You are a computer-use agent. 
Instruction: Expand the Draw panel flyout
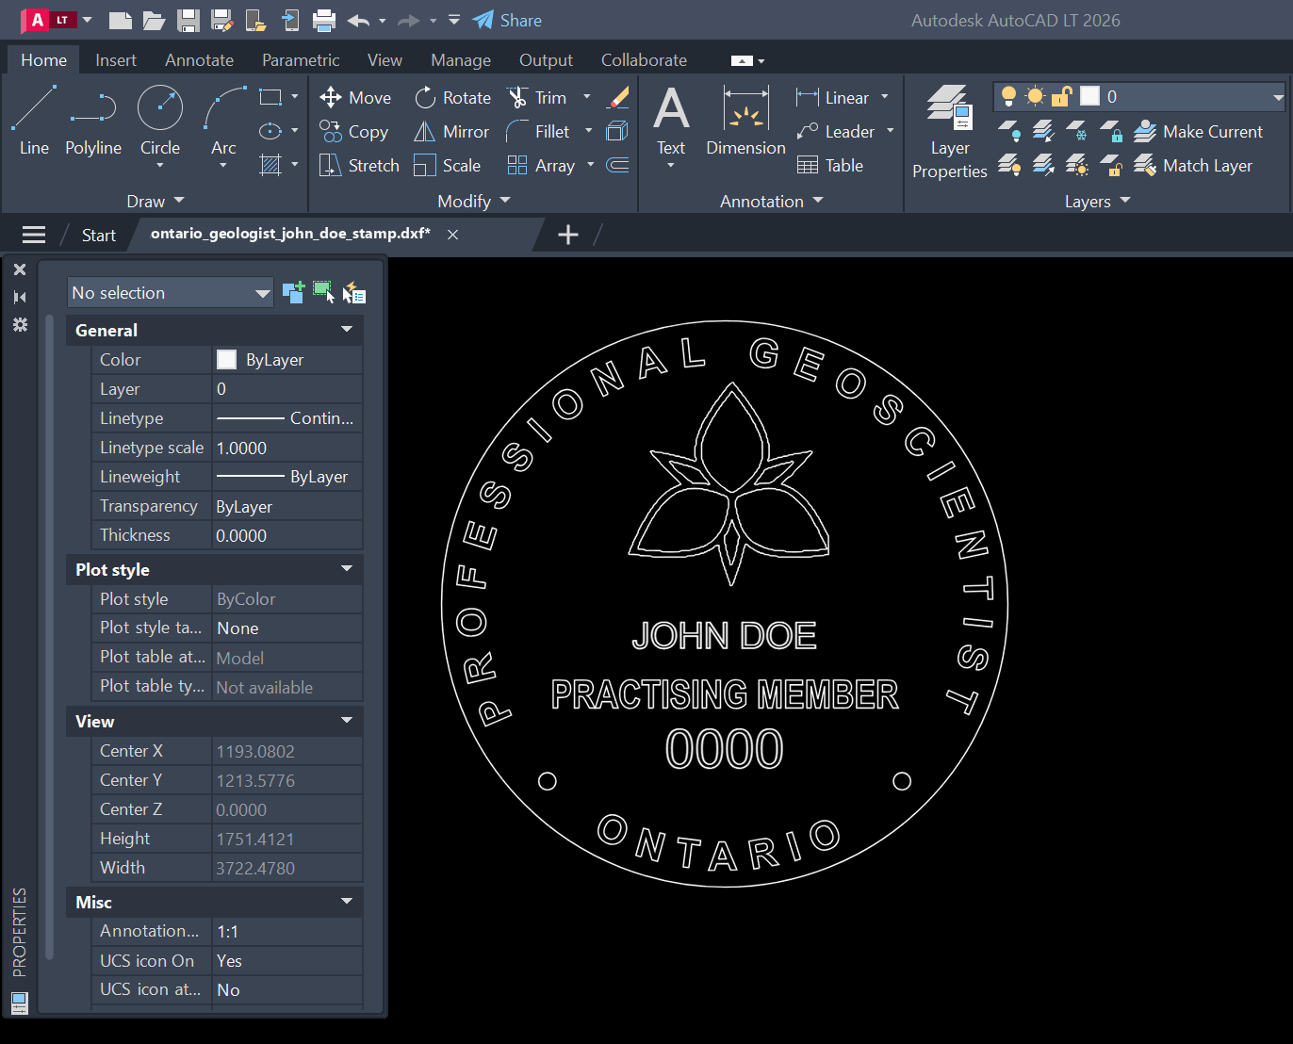(x=155, y=201)
